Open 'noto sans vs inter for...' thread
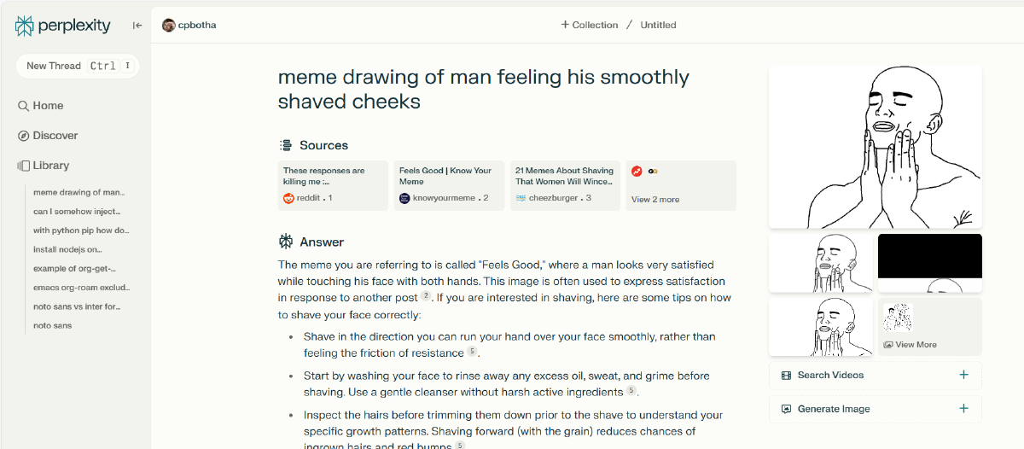The height and width of the screenshot is (449, 1024). pos(77,306)
